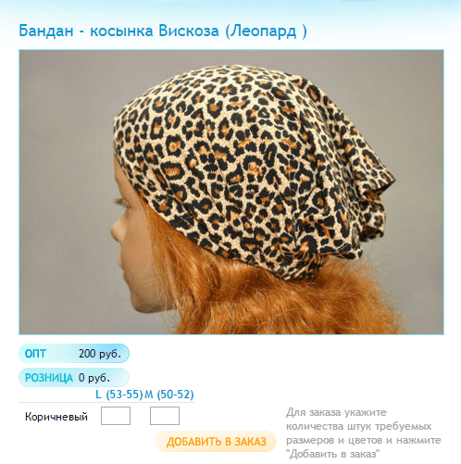This screenshot has width=461, height=464.
Task: Select the M (50-52) size header
Action: [x=169, y=395]
